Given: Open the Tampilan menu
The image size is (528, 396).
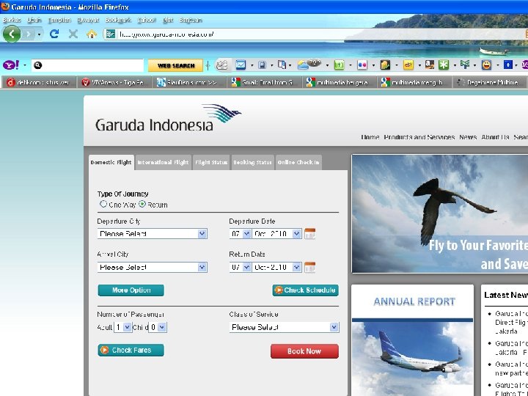Looking at the screenshot, I should click(59, 20).
